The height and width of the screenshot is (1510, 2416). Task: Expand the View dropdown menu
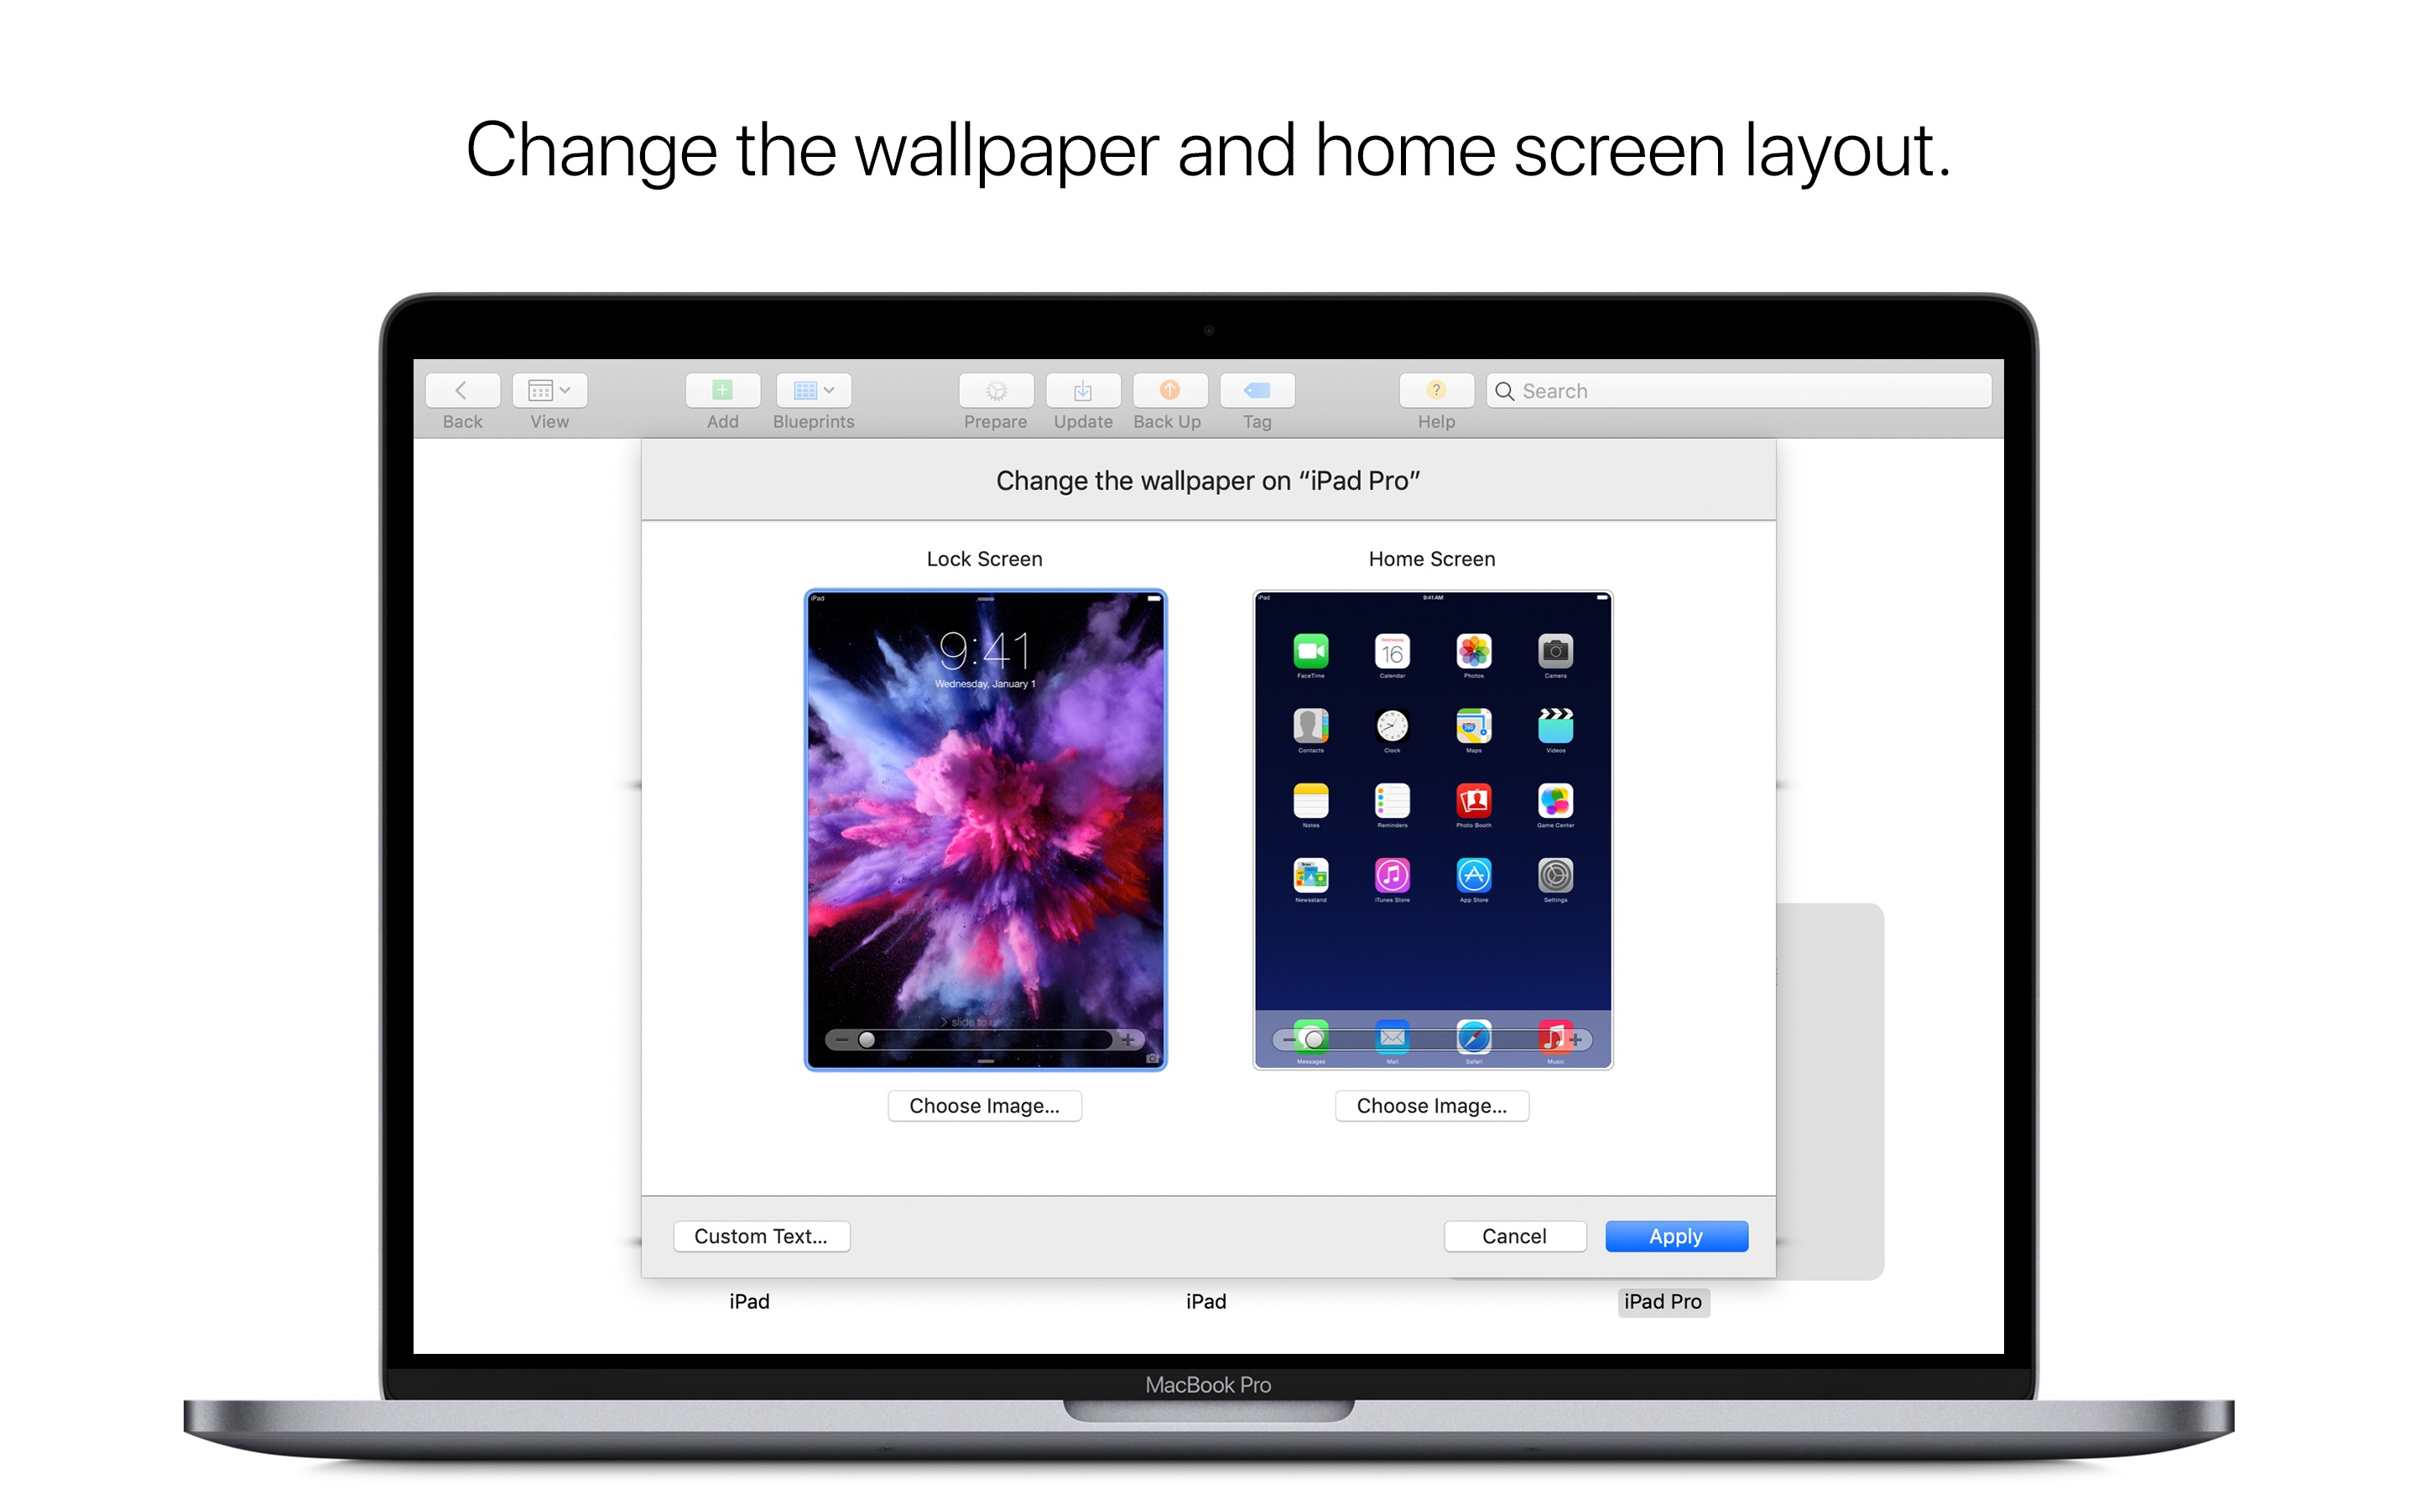[x=551, y=388]
